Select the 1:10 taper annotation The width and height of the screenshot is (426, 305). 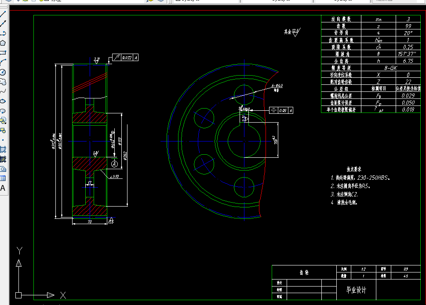pyautogui.click(x=114, y=177)
